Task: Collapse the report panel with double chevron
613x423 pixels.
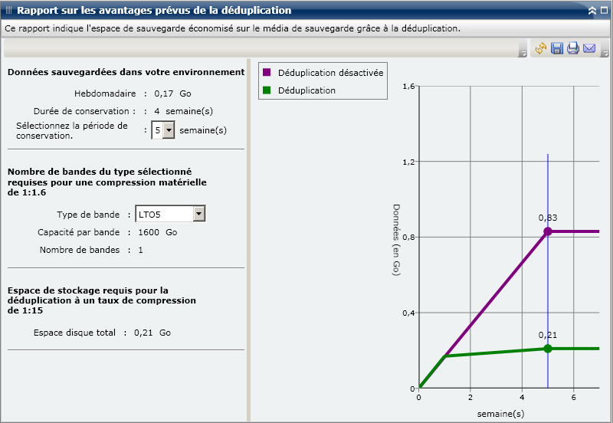Action: click(x=592, y=11)
